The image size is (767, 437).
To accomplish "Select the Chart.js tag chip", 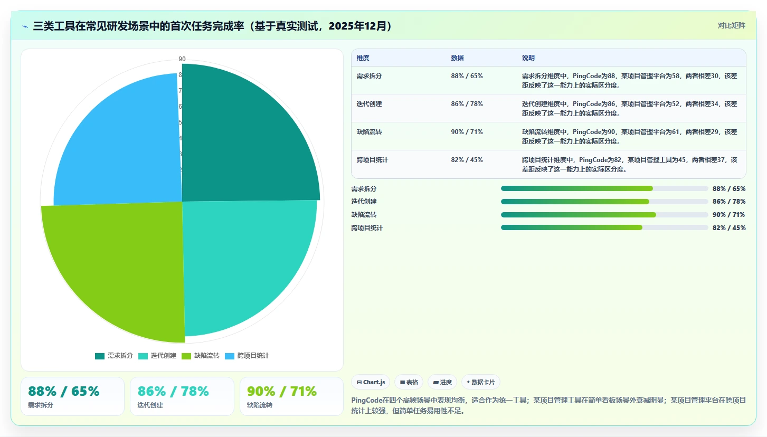I will (371, 382).
